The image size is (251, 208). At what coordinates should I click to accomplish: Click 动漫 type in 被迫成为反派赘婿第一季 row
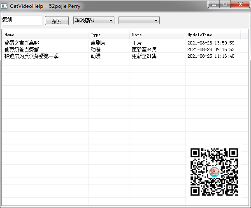pyautogui.click(x=95, y=56)
